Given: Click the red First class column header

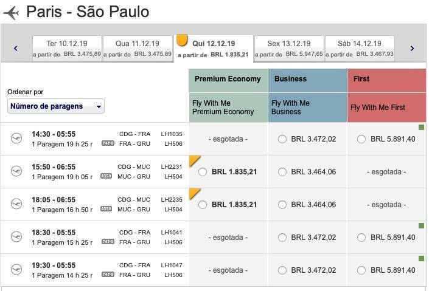Looking at the screenshot, I should click(386, 80).
